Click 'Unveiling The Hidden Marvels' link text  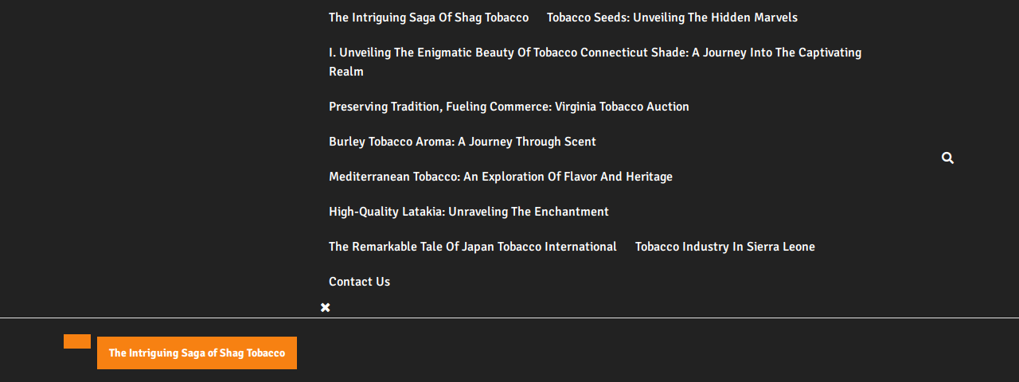(715, 18)
